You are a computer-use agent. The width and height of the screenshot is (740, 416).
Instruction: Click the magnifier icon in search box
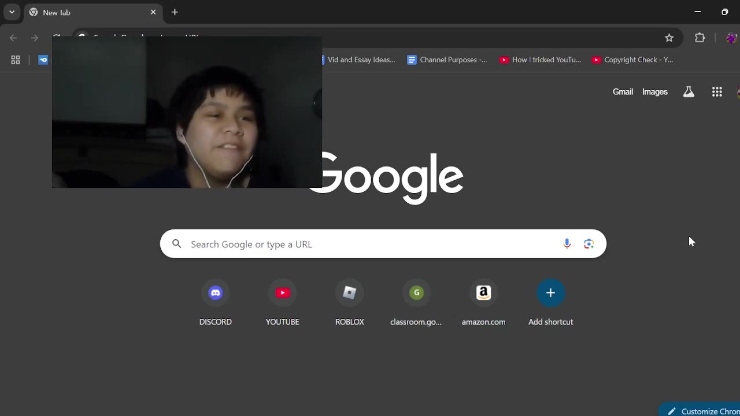pyautogui.click(x=177, y=244)
